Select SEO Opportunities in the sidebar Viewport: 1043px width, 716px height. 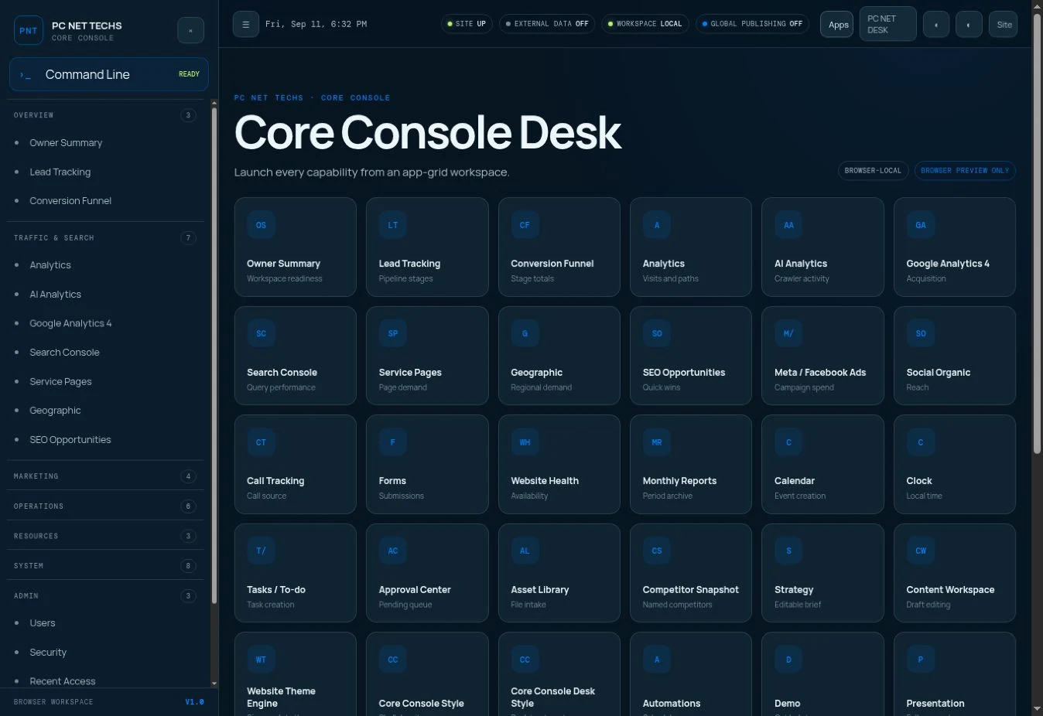(x=105, y=439)
